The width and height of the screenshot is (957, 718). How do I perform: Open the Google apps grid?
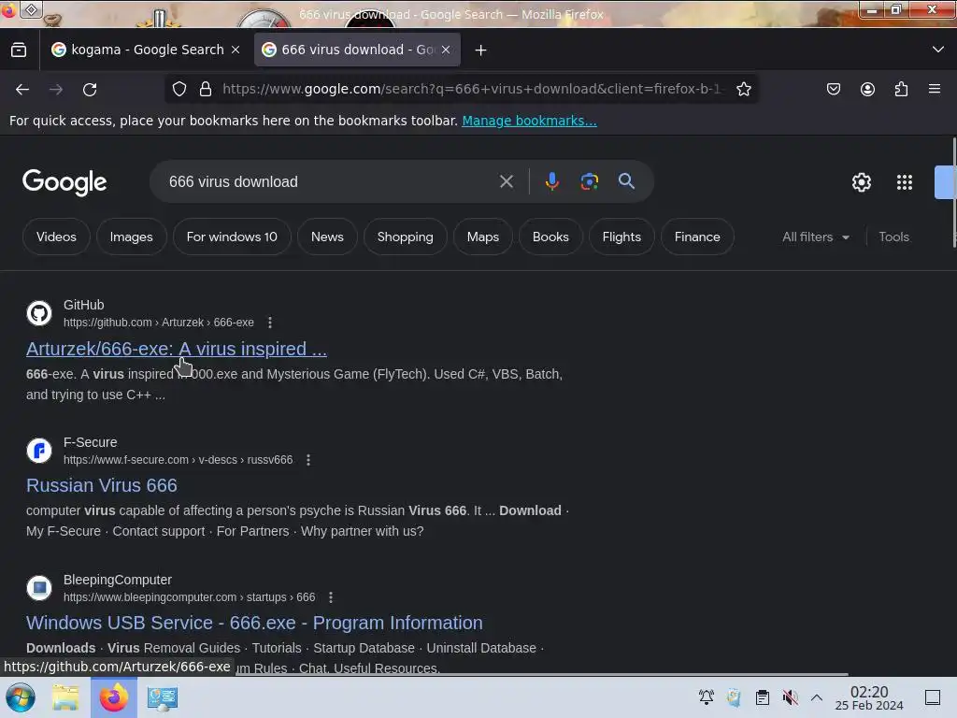[904, 182]
